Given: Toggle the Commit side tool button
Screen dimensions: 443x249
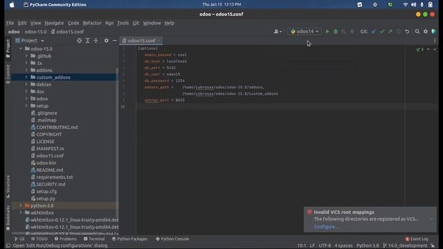Looking at the screenshot, I should tap(8, 74).
